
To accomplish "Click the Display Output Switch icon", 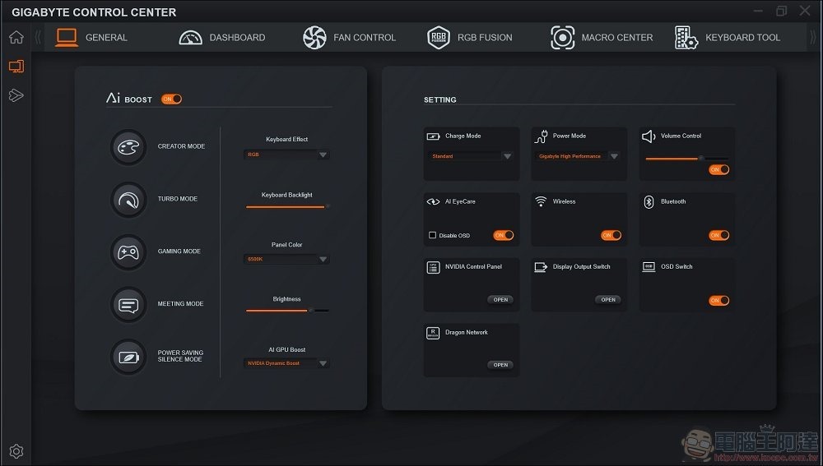I will point(541,267).
